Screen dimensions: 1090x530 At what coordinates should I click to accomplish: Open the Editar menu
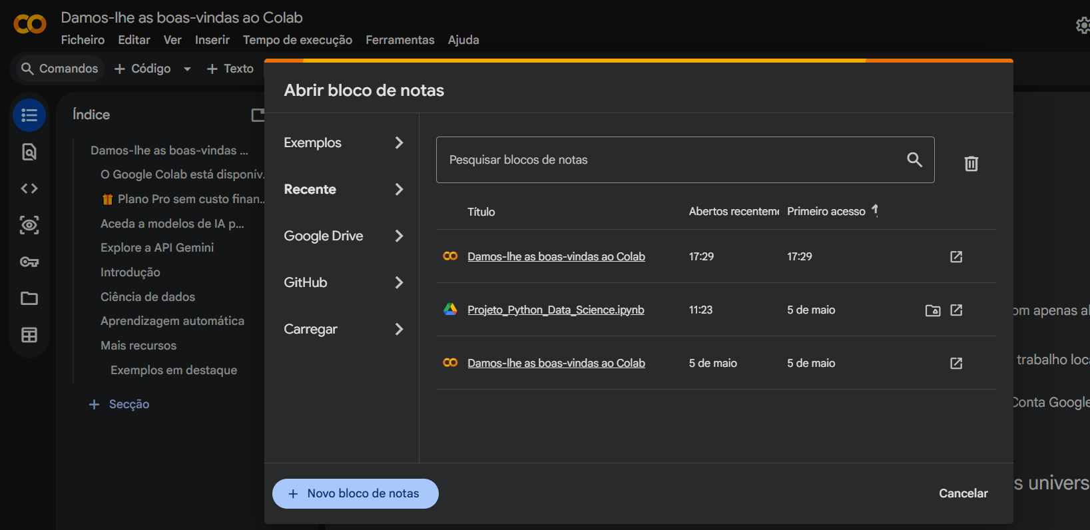[134, 40]
